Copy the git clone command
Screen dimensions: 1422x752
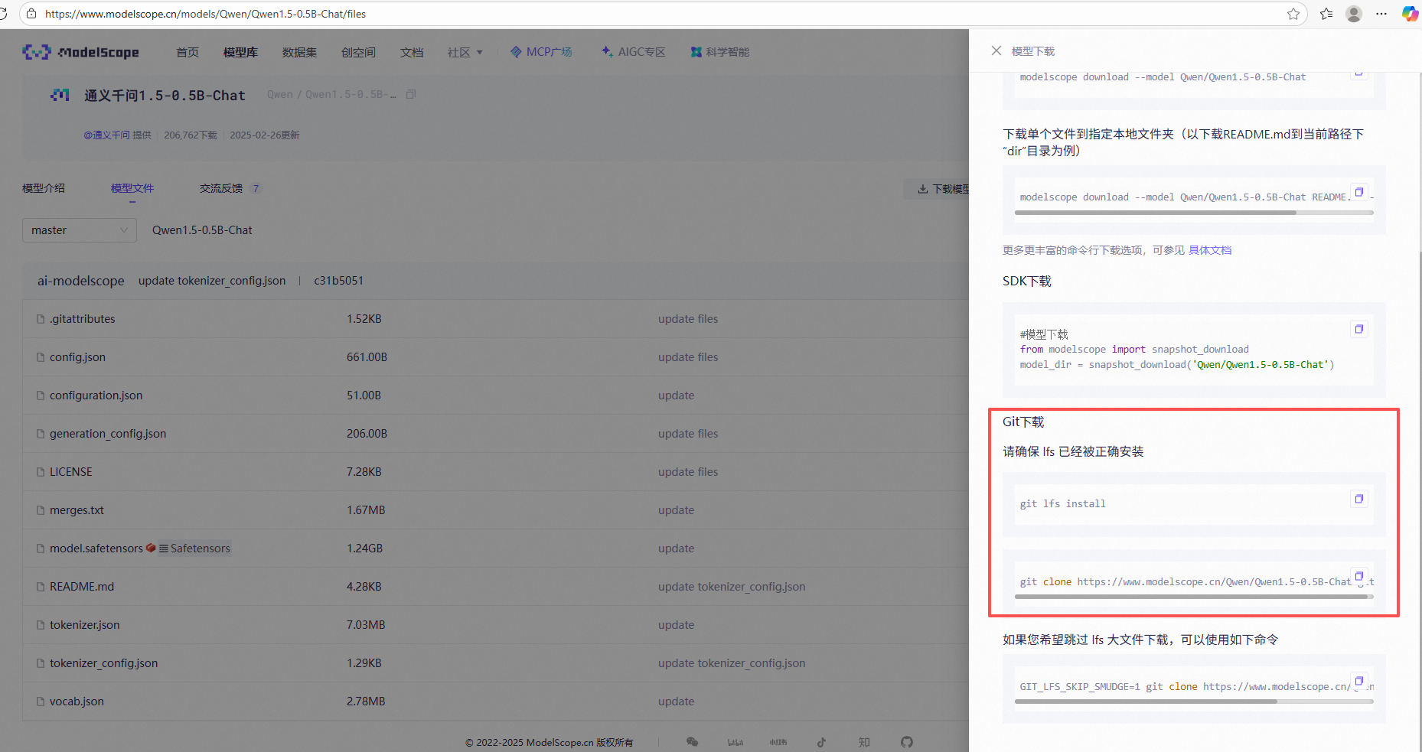pos(1358,576)
